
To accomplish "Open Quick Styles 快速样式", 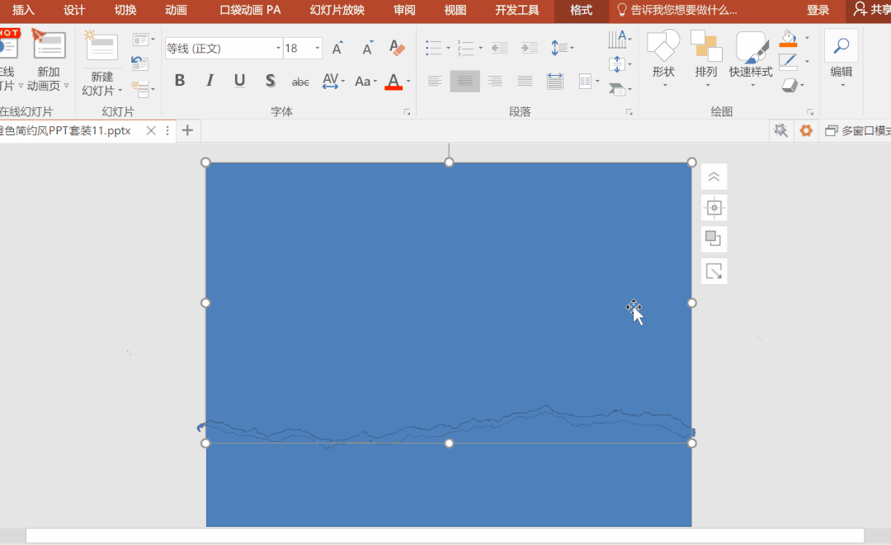I will [x=752, y=59].
